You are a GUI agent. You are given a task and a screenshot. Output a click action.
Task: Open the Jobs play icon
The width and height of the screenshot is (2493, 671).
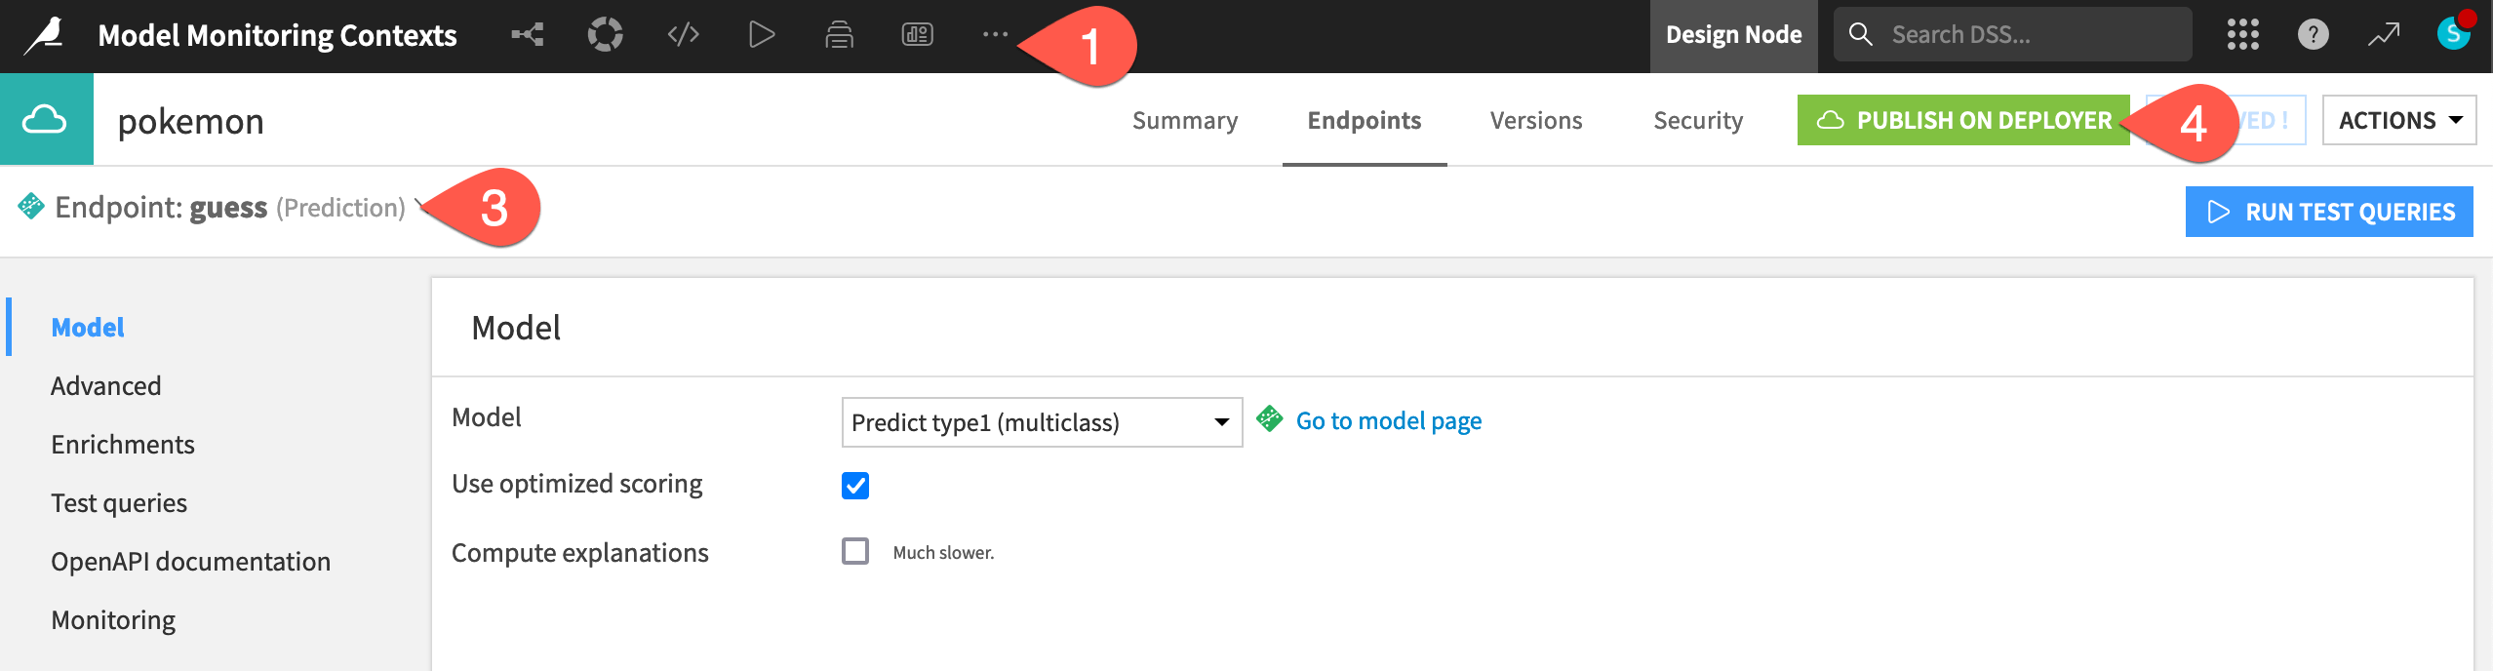tap(761, 35)
